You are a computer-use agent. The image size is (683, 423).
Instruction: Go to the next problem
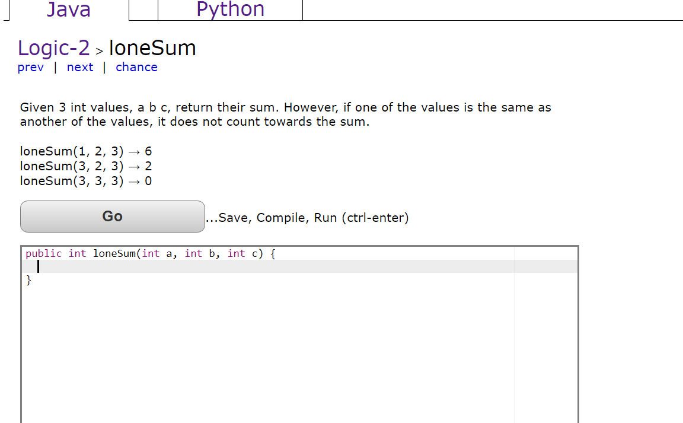pos(80,67)
